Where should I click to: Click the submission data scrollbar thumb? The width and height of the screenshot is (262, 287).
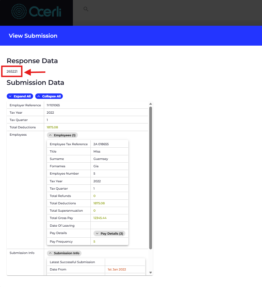tap(150, 178)
